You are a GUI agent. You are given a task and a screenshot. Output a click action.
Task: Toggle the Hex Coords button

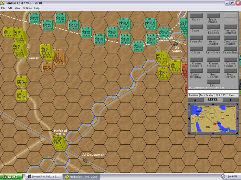coord(213,71)
